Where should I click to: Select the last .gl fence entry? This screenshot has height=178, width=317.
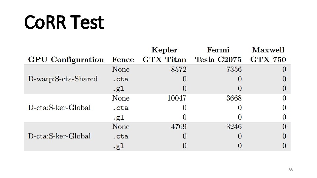(x=118, y=146)
